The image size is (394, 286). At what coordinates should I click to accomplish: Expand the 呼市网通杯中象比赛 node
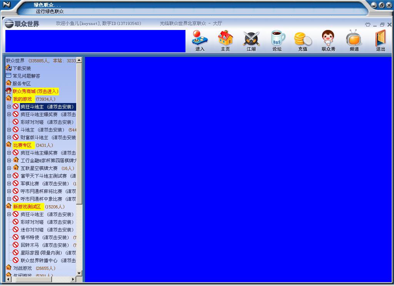click(x=9, y=199)
